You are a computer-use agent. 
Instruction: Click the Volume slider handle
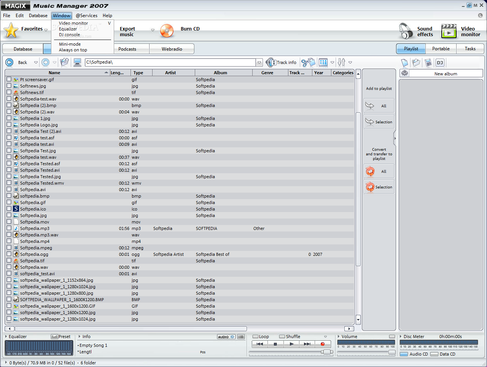[x=392, y=353]
